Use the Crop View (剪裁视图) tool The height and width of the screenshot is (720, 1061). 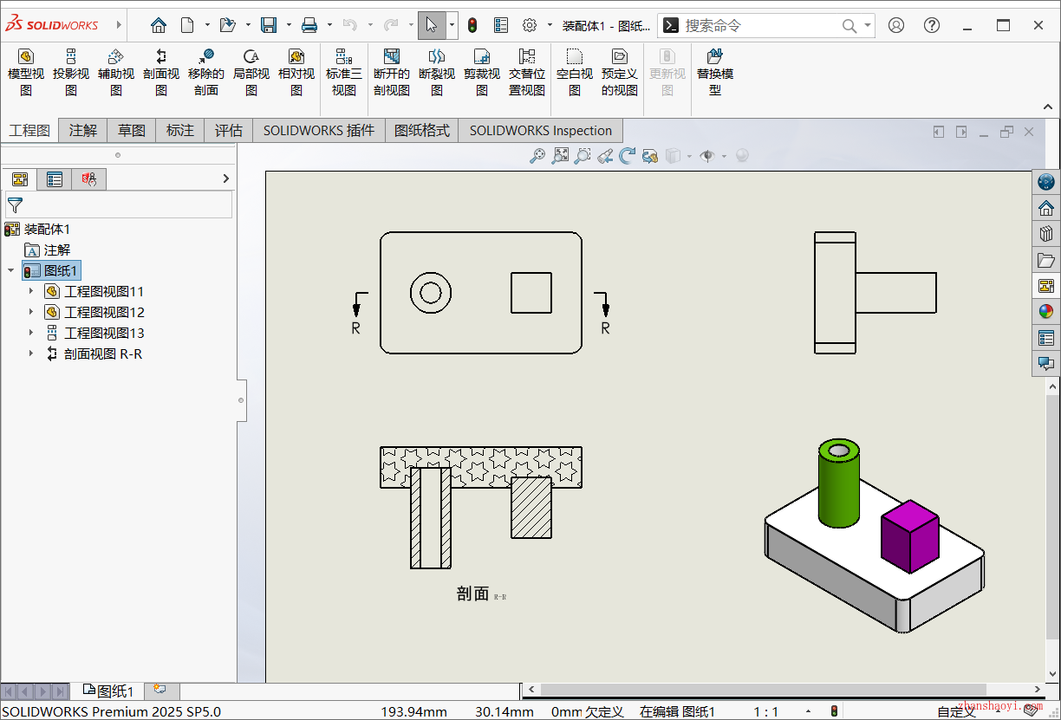(482, 73)
